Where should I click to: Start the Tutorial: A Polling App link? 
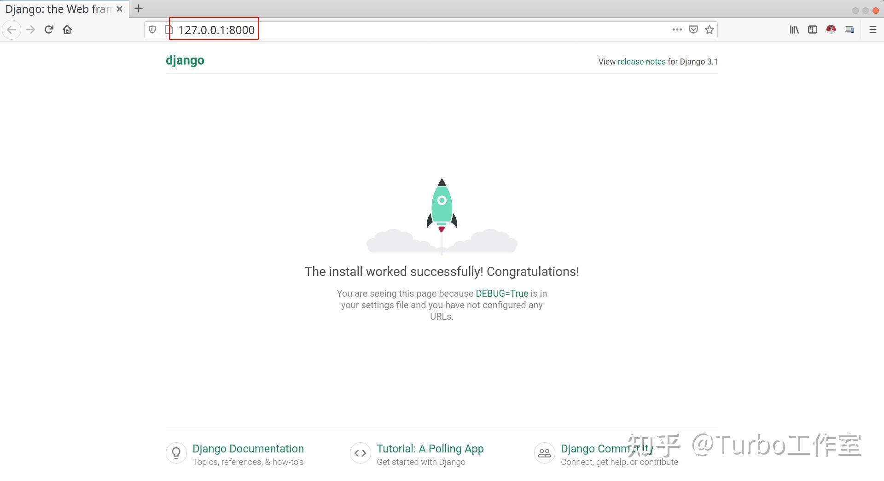pyautogui.click(x=430, y=449)
